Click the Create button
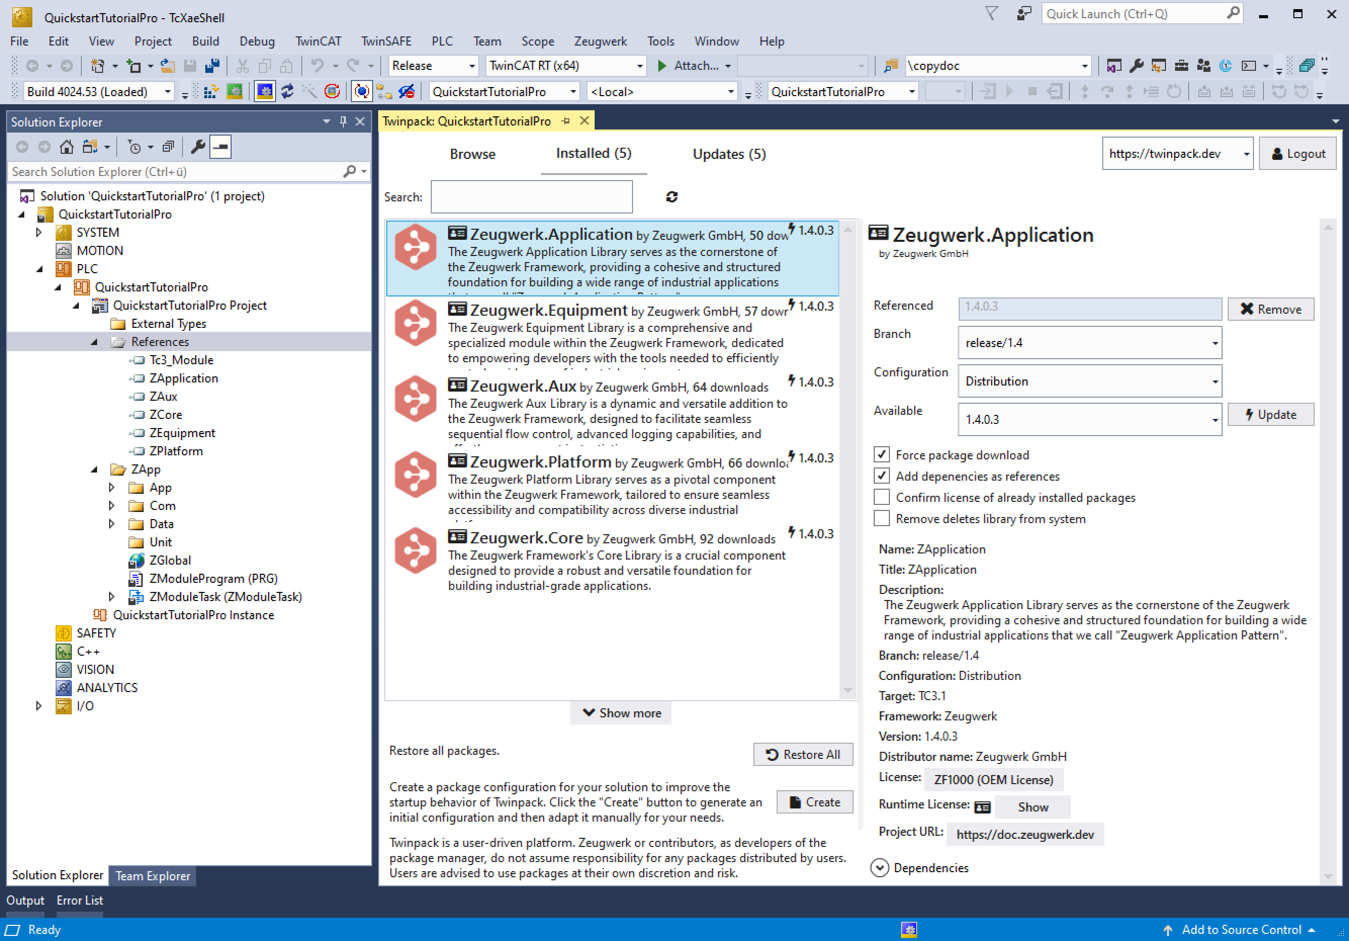The width and height of the screenshot is (1349, 941). pyautogui.click(x=815, y=802)
